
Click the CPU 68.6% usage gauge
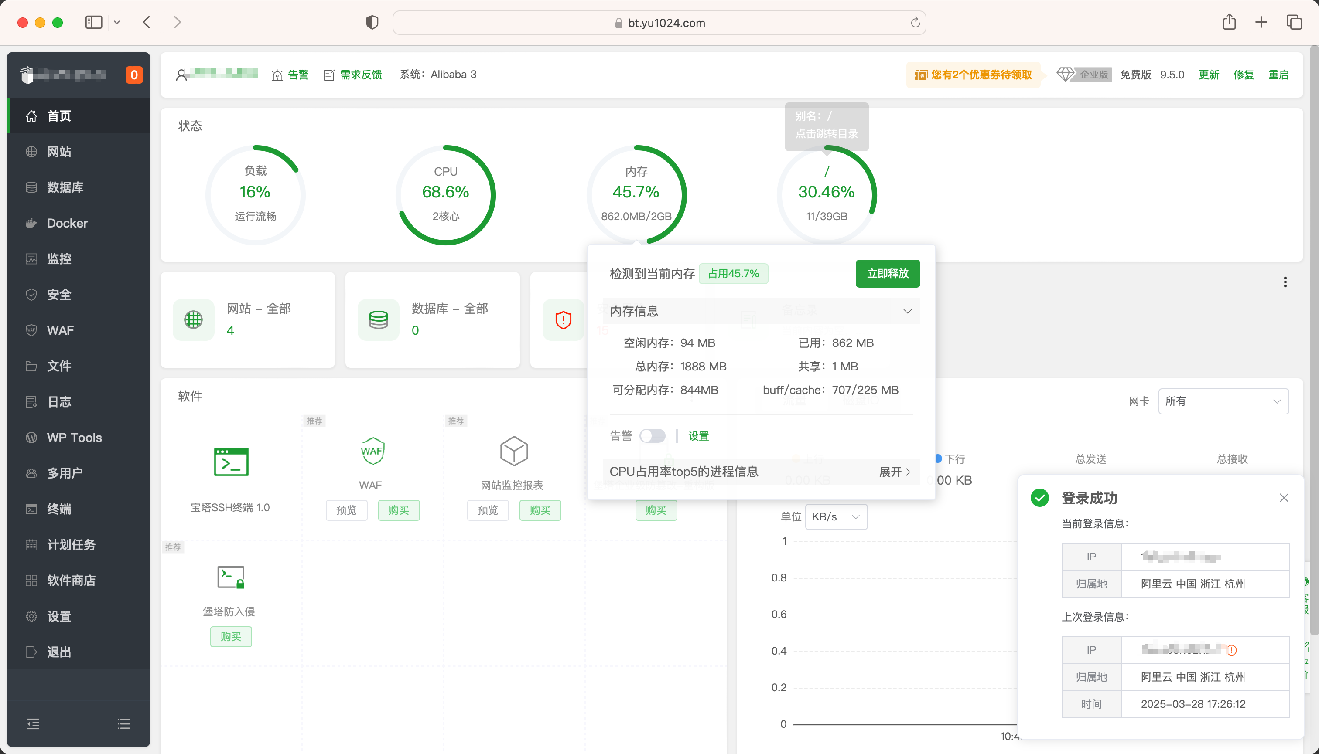(x=445, y=194)
